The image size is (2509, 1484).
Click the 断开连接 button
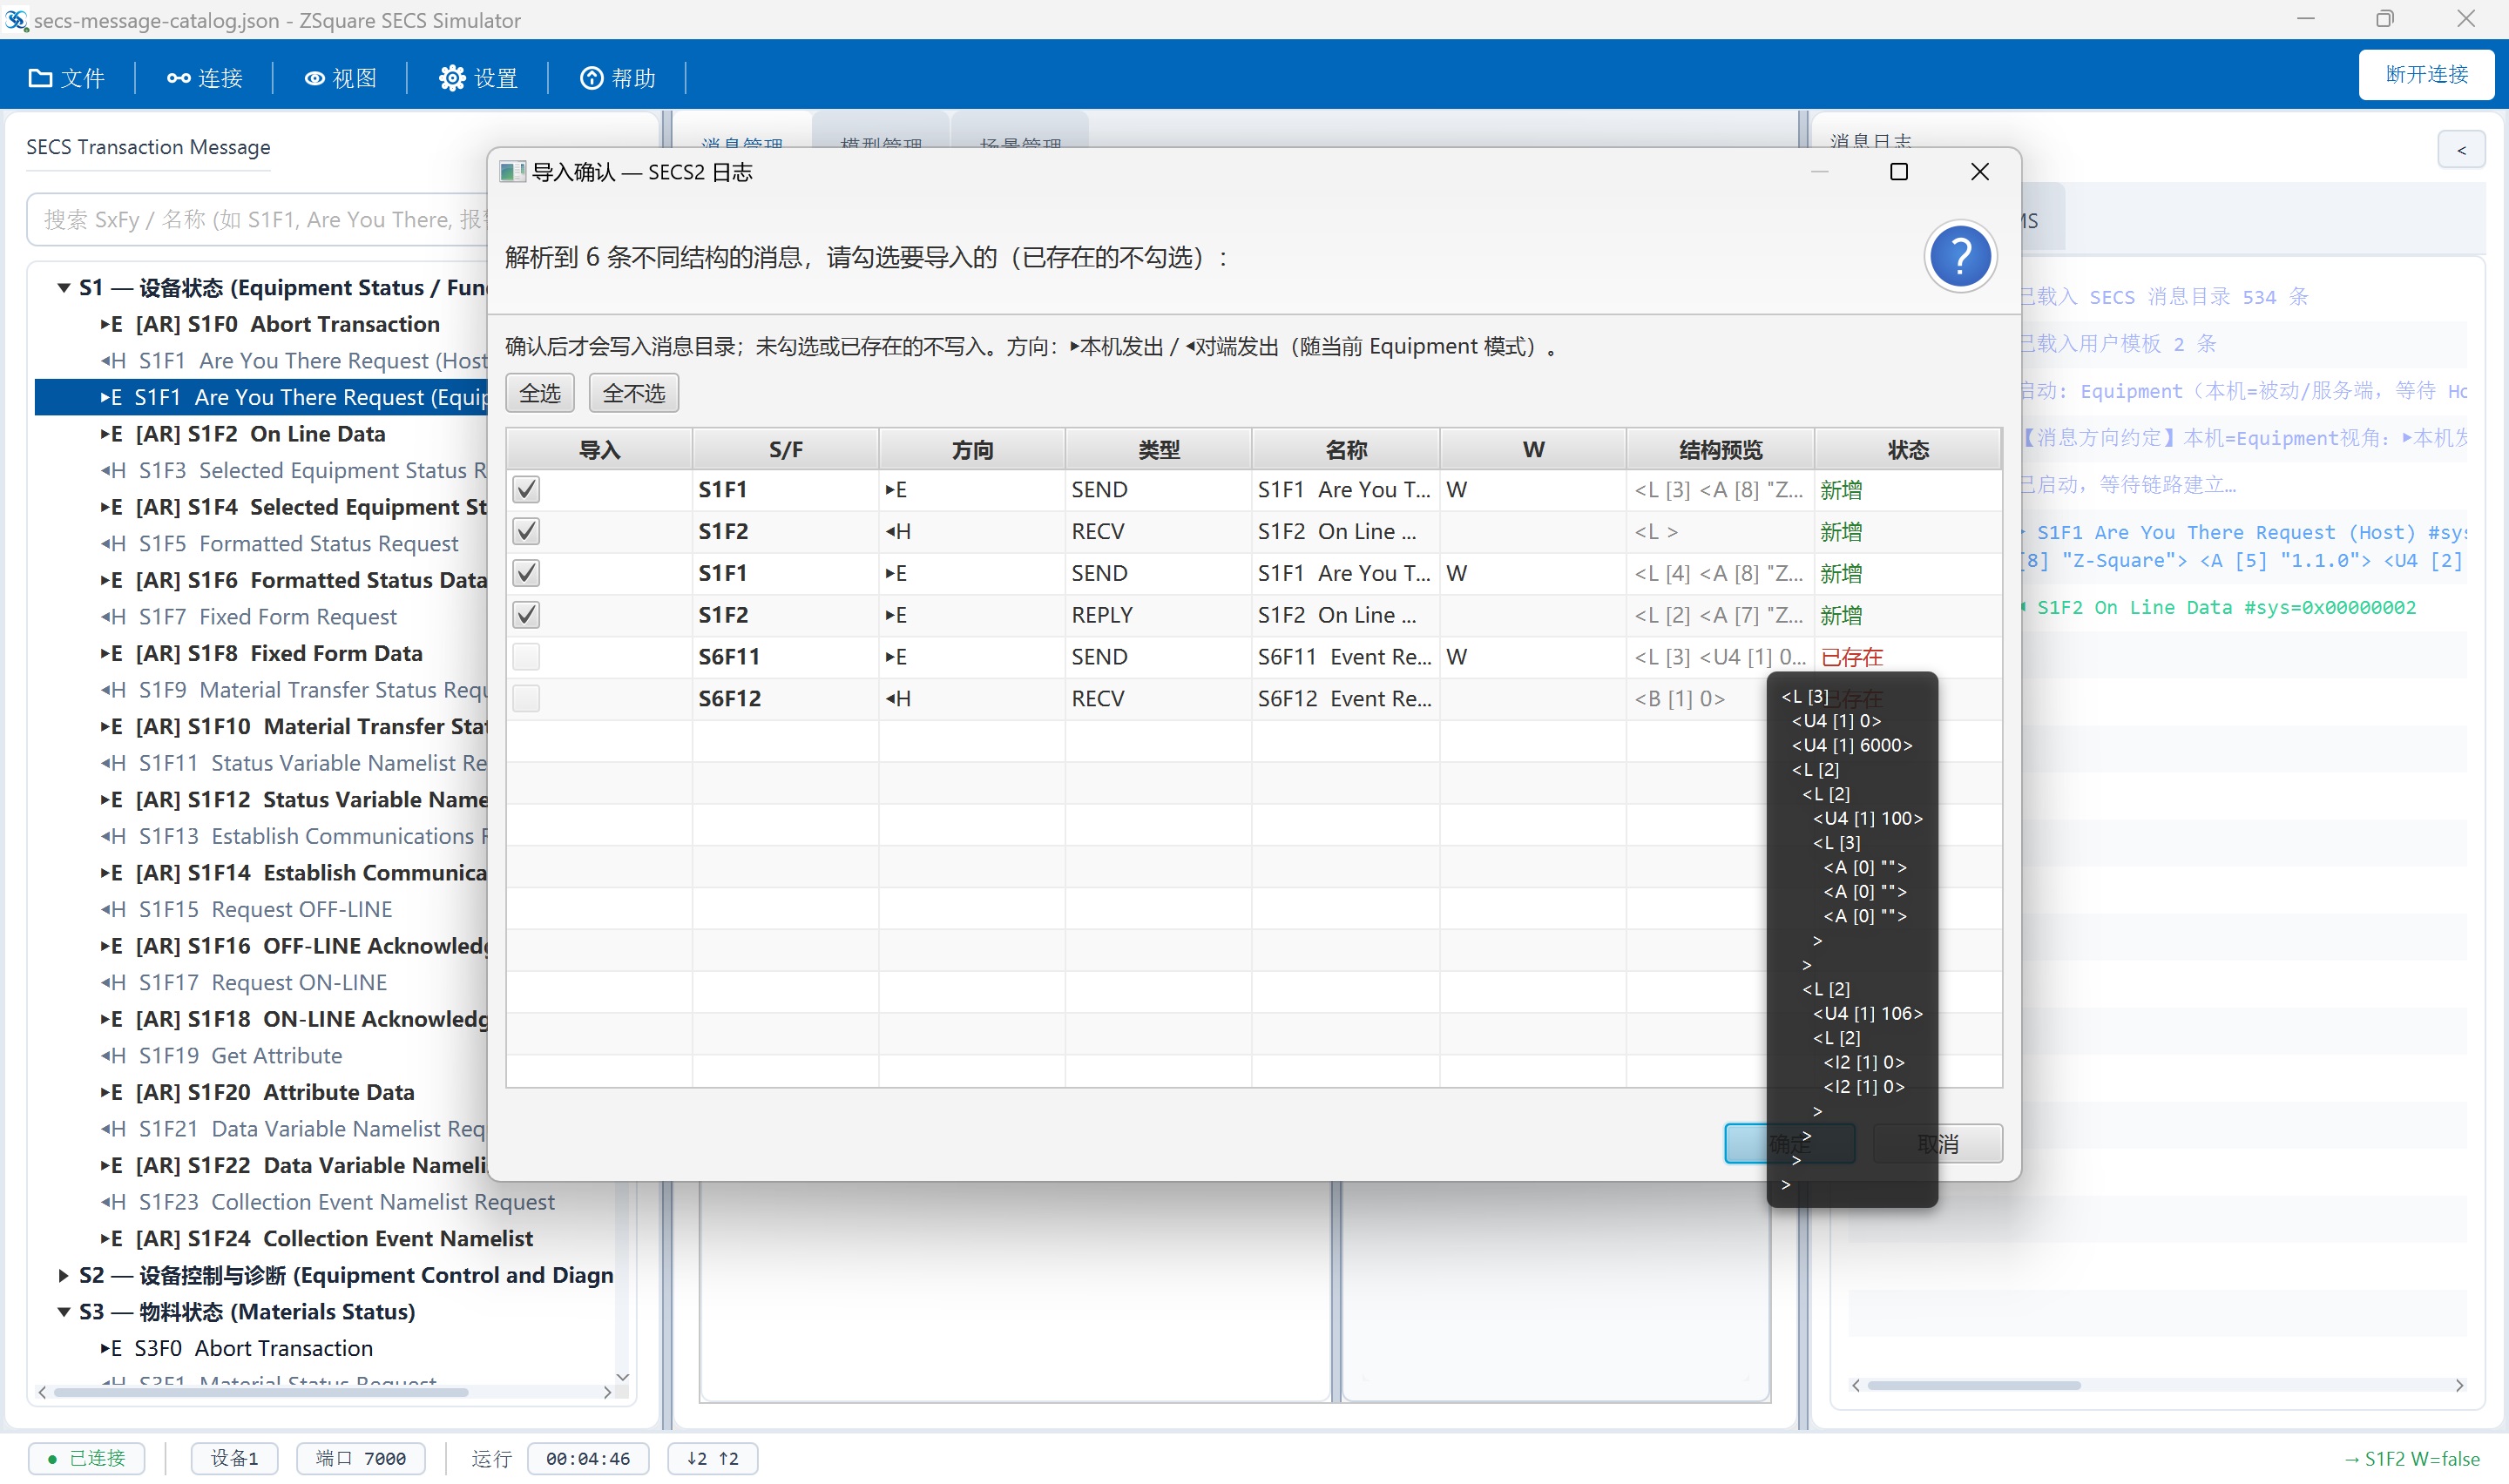(x=2425, y=75)
